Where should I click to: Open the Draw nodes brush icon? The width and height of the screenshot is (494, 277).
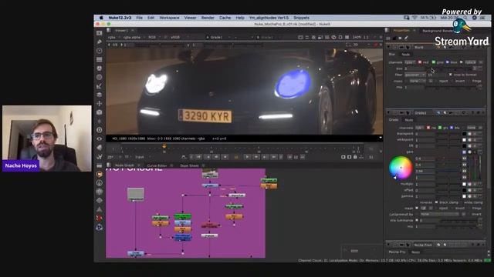[x=100, y=42]
